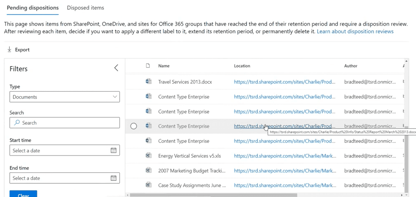
Task: Open the Learn about disposition reviews link
Action: click(355, 31)
